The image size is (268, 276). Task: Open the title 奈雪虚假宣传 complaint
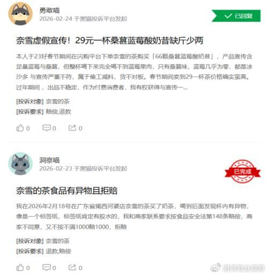click(x=110, y=41)
